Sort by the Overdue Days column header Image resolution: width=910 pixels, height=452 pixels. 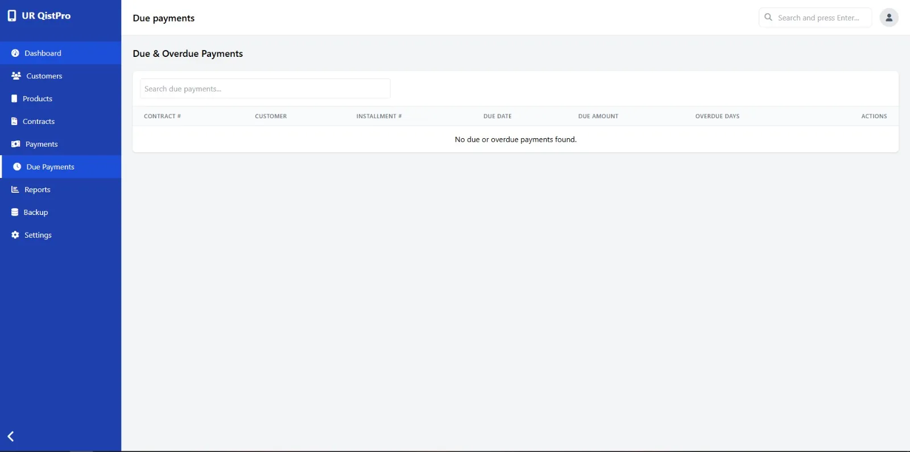point(717,116)
